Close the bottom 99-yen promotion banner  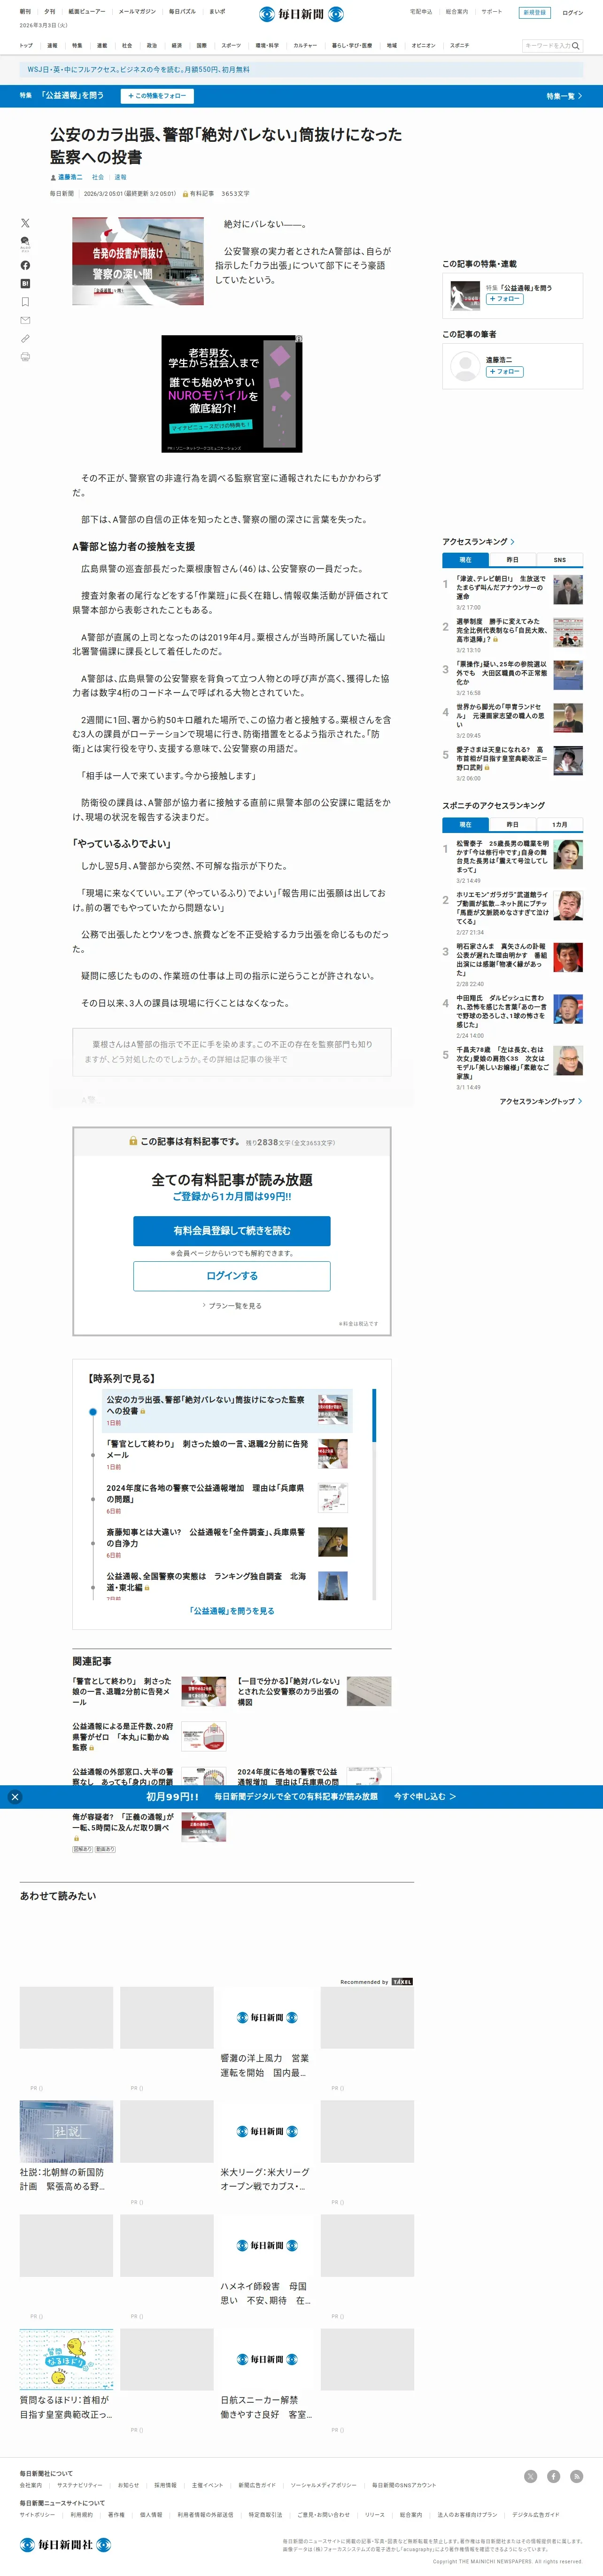tap(15, 1796)
